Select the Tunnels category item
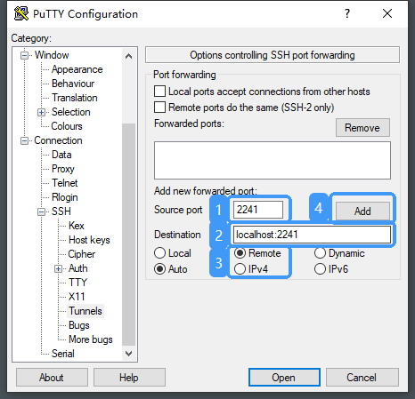Viewport: 415px width, 399px height. click(x=85, y=311)
